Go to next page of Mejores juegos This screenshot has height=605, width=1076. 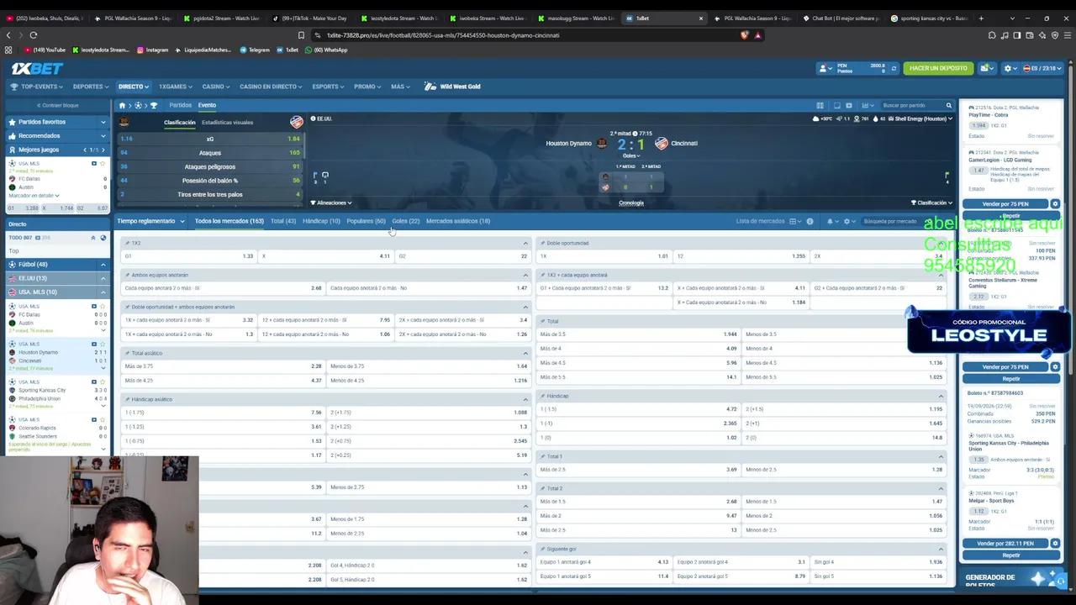click(103, 150)
